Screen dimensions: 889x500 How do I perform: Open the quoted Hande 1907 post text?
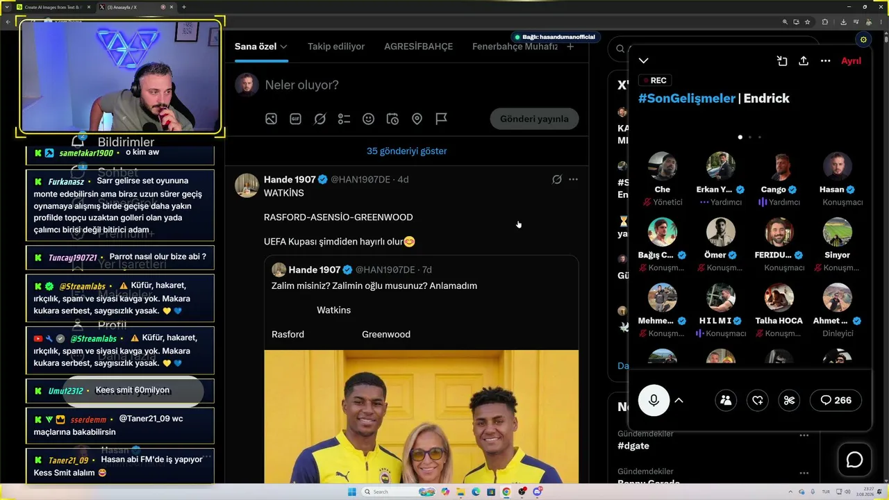[x=374, y=285]
